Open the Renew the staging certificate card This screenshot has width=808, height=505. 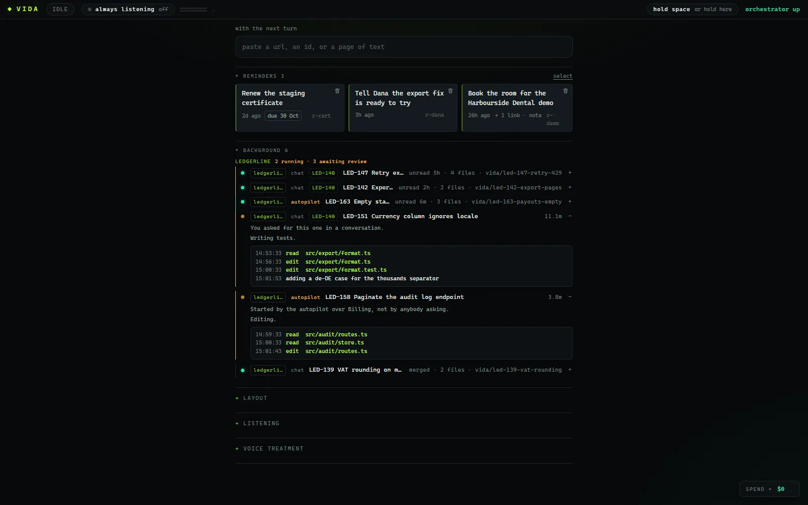point(290,108)
